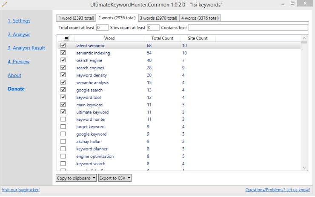Check the keyword planner checkbox
This screenshot has height=197, width=315.
63,149
